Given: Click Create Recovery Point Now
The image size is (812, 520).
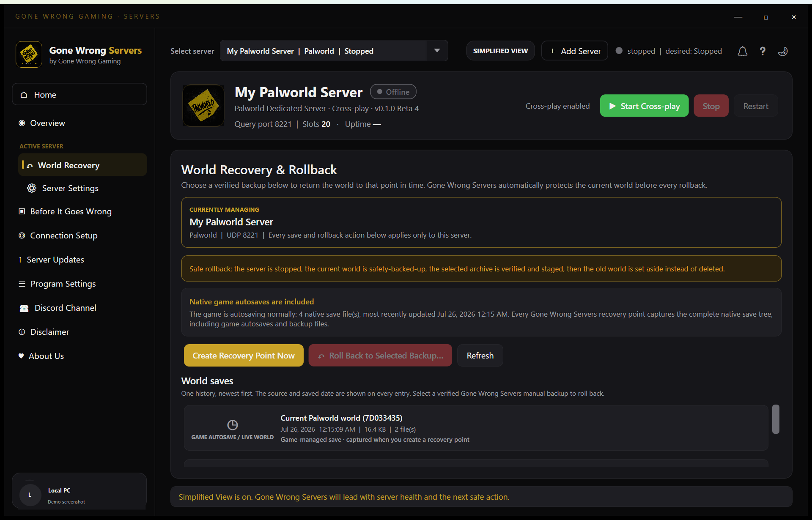Looking at the screenshot, I should [x=244, y=356].
